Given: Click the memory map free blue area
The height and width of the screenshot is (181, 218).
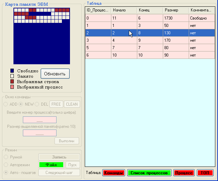Looking at the screenshot, I should click(42, 43).
